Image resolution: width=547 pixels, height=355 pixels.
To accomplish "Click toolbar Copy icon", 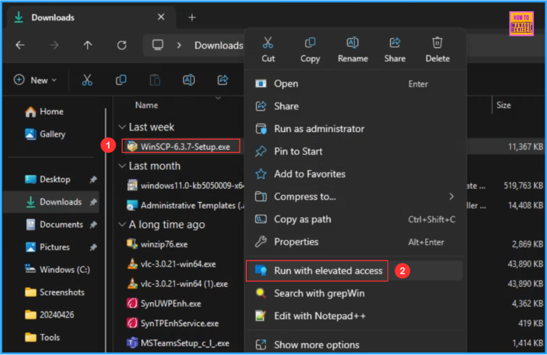I will (121, 80).
